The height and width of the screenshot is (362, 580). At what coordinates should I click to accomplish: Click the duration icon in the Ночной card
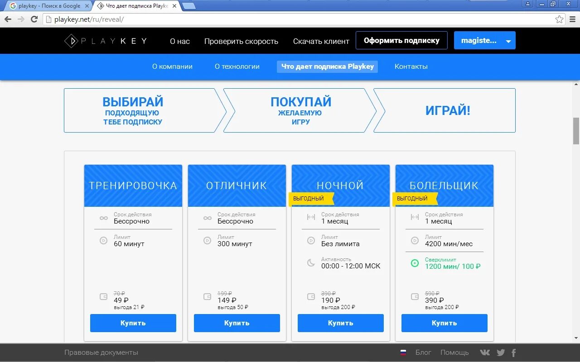311,217
